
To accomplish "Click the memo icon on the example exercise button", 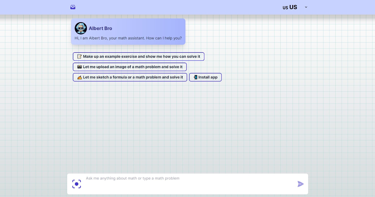I will click(79, 56).
